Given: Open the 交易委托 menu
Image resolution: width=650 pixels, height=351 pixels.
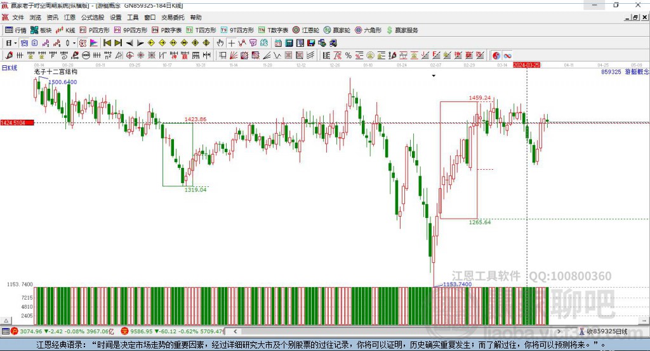Looking at the screenshot, I should pos(173,17).
